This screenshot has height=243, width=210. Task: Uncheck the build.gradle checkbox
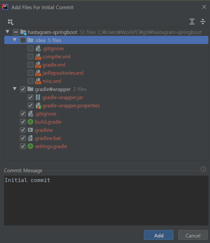coord(23,122)
